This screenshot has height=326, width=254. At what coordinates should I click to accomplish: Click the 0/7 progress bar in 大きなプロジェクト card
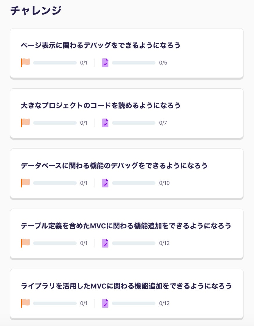134,123
